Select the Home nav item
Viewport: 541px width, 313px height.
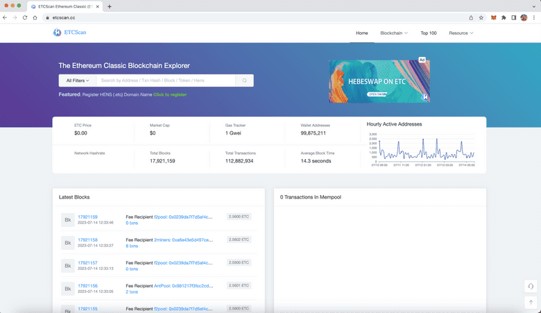tap(361, 33)
